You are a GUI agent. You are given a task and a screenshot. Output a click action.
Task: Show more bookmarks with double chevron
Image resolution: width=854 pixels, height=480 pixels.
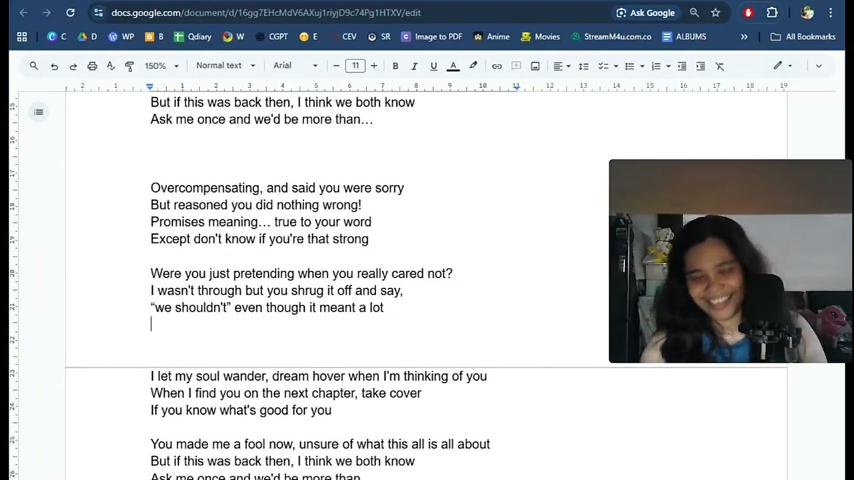(744, 37)
